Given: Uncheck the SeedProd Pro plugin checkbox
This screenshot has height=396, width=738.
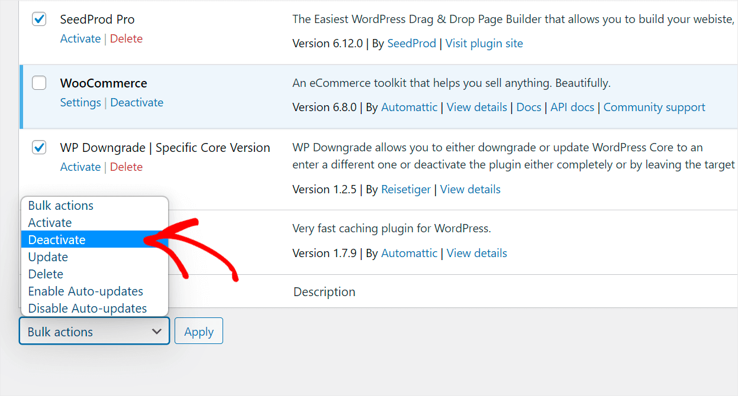Looking at the screenshot, I should click(x=39, y=19).
